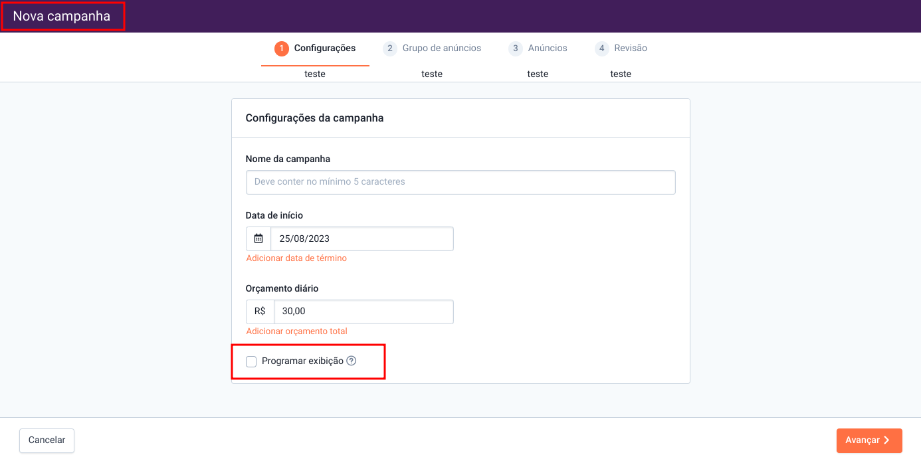Click Adicionar data de término link
Screen dimensions: 921x463
click(296, 258)
